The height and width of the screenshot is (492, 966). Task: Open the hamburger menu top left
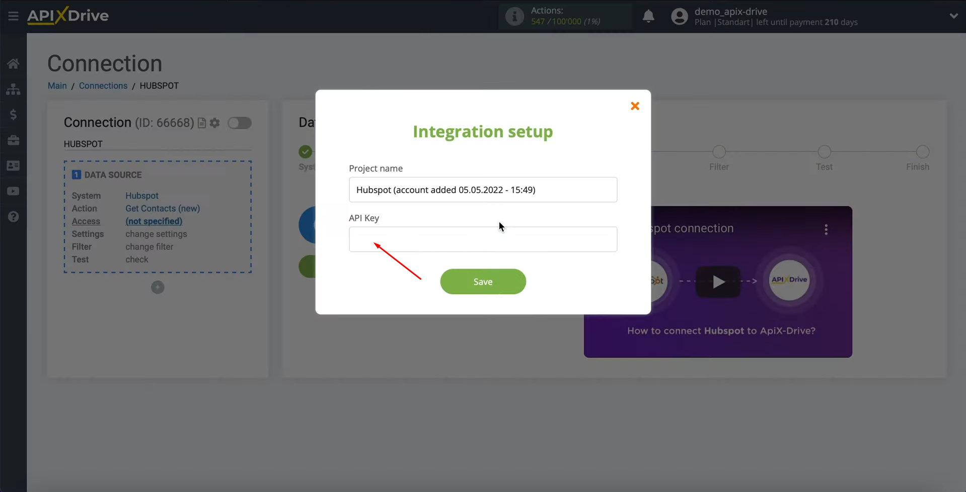point(13,16)
